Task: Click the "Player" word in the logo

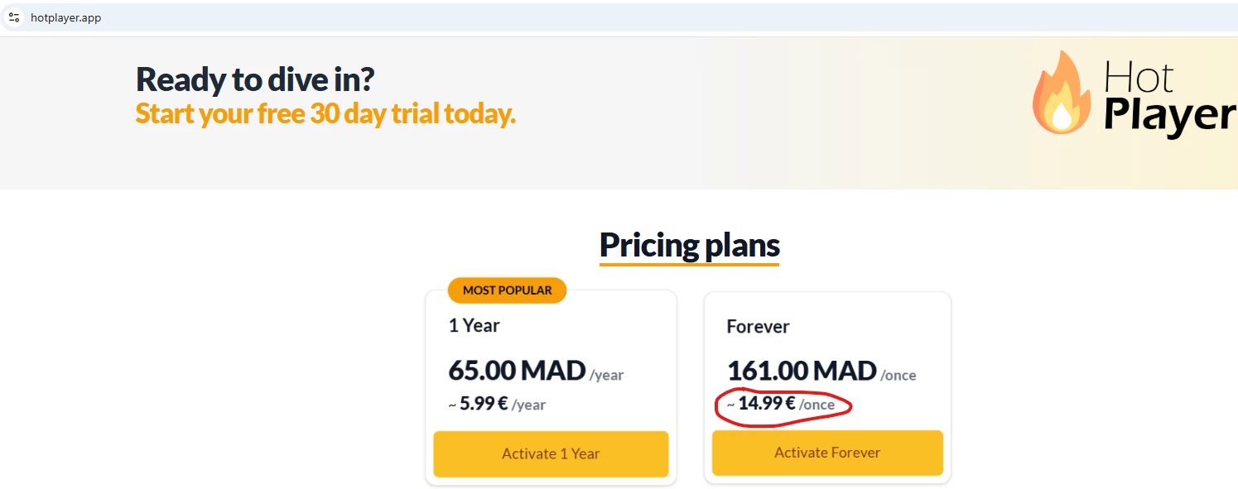Action: coord(1169,117)
